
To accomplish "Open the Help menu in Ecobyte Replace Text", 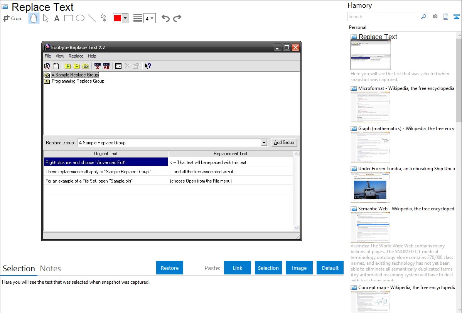I will click(x=92, y=56).
